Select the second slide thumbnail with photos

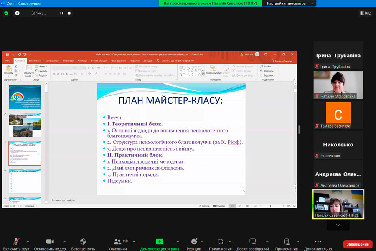(x=25, y=125)
